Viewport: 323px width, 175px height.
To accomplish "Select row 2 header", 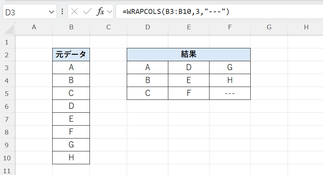I will coord(7,55).
